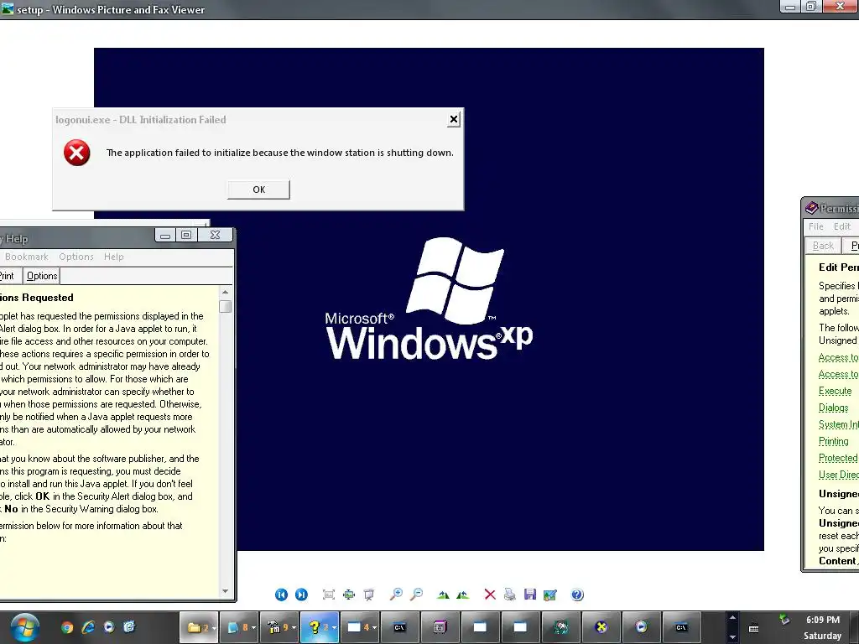Click the Back button in Permissions window

click(x=823, y=246)
